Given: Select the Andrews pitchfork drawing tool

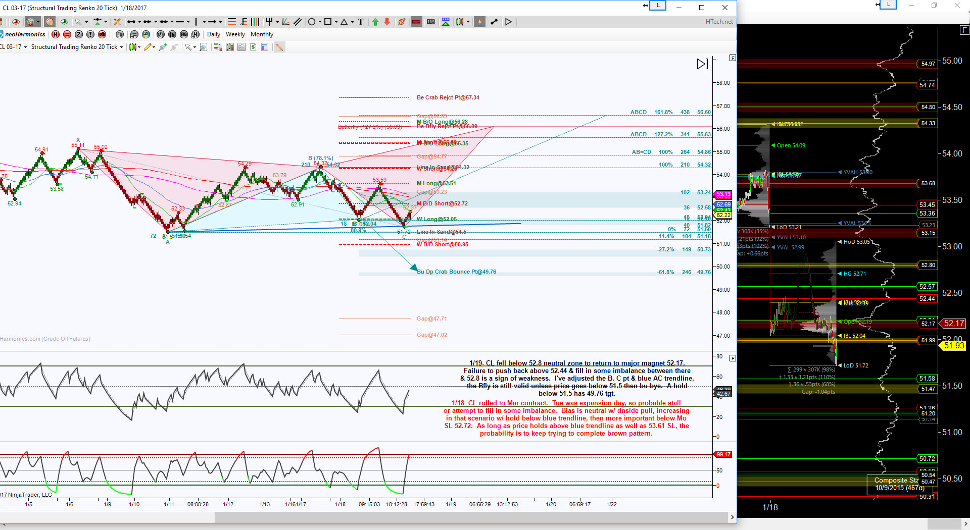Looking at the screenshot, I should pyautogui.click(x=269, y=22).
